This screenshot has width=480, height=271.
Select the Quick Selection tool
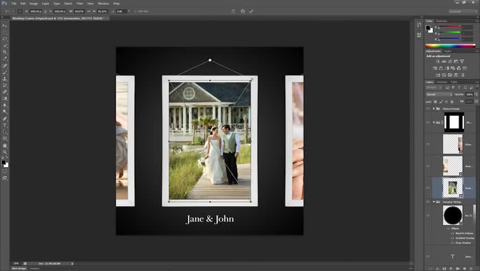[x=5, y=46]
